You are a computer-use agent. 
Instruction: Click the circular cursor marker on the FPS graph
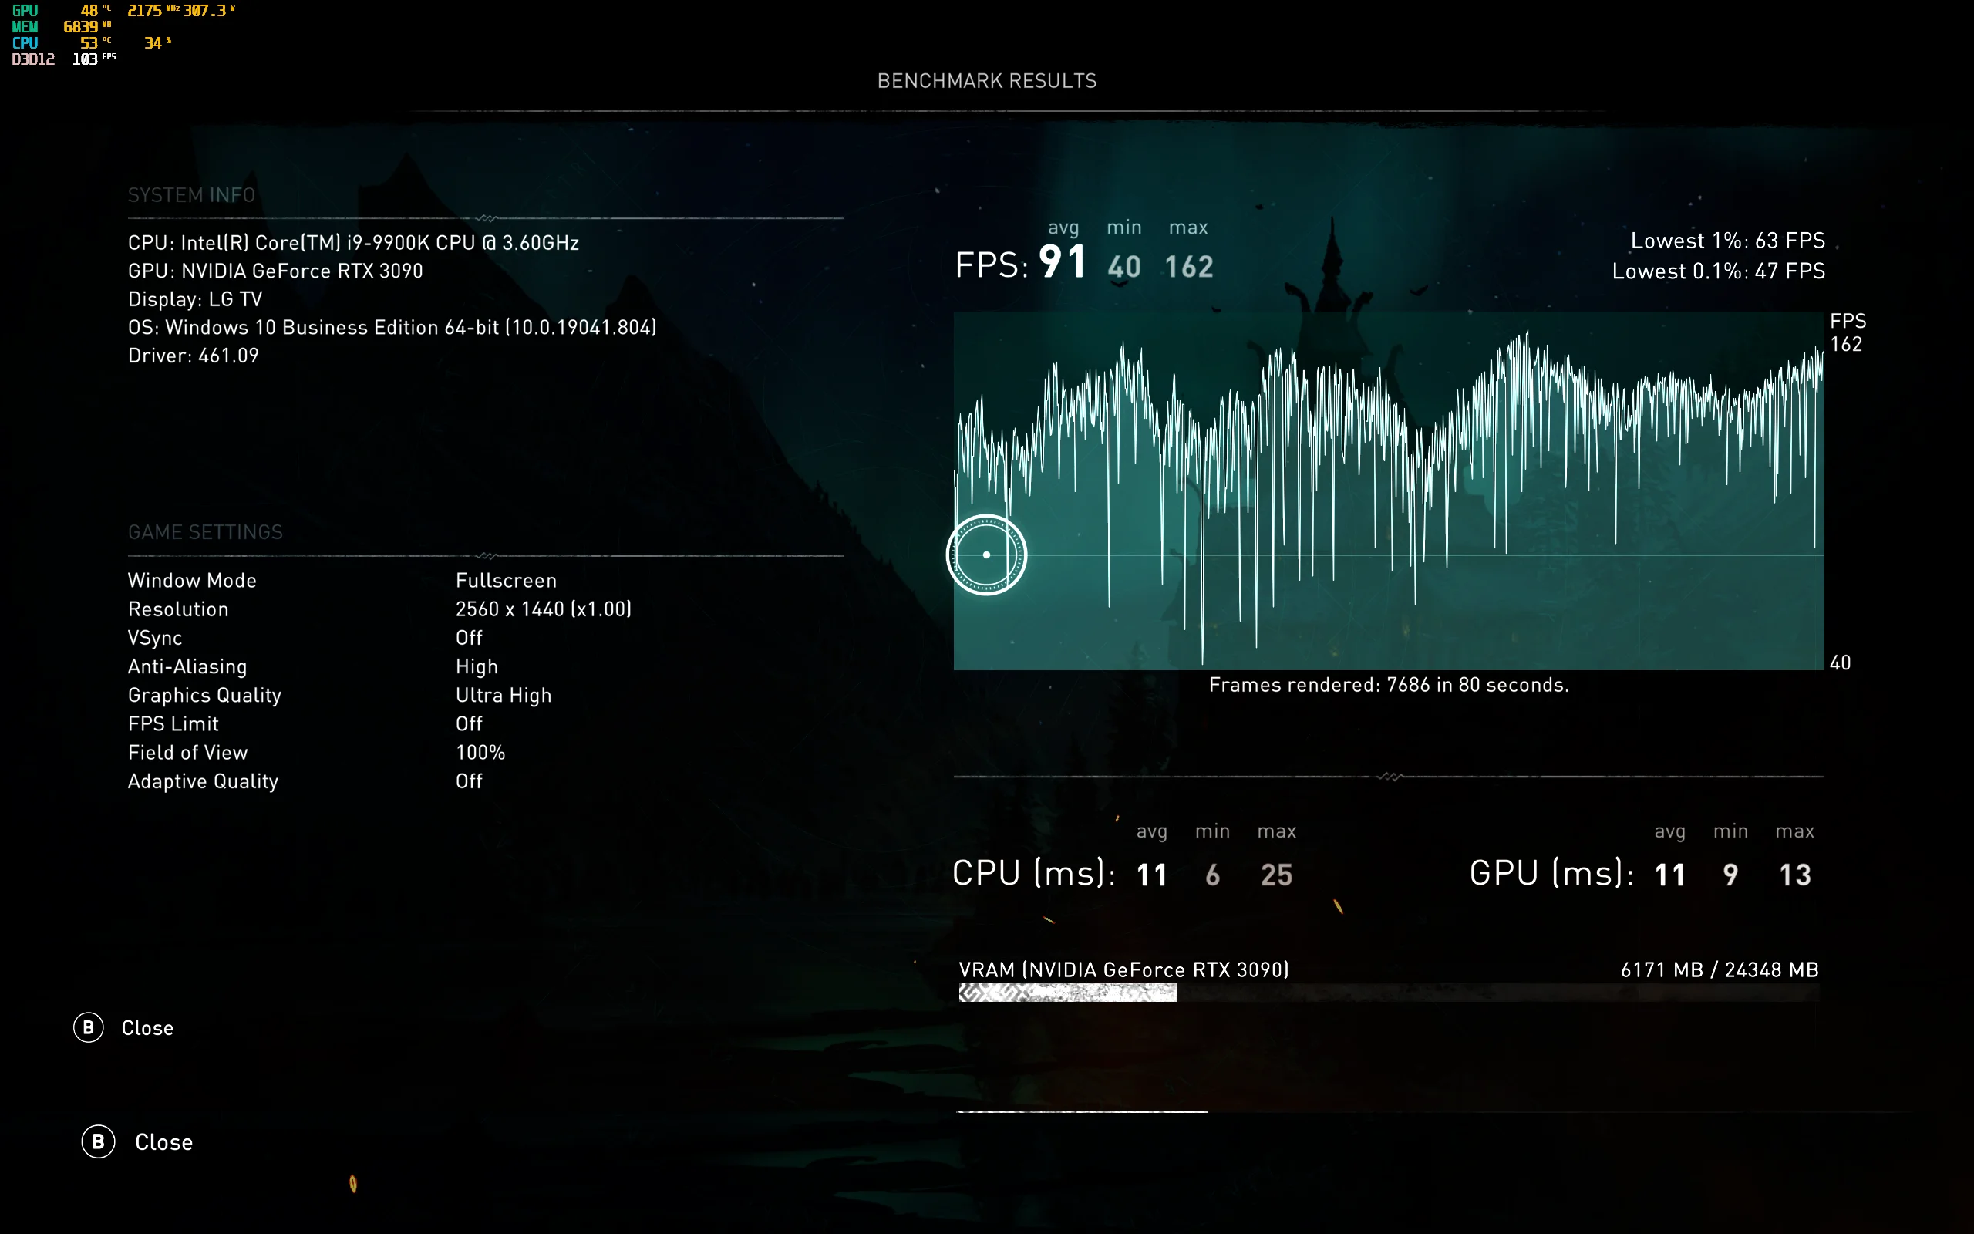coord(986,555)
